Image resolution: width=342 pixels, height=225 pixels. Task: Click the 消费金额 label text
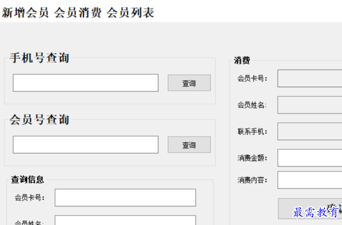[x=252, y=158]
